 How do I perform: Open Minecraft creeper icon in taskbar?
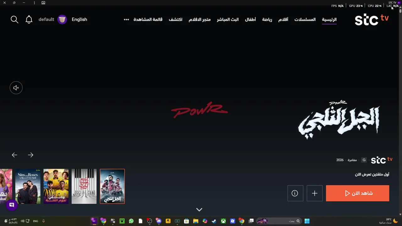click(122, 221)
